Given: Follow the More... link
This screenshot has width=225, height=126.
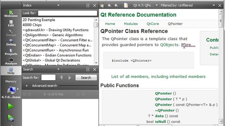Looking at the screenshot, I should click(188, 45).
